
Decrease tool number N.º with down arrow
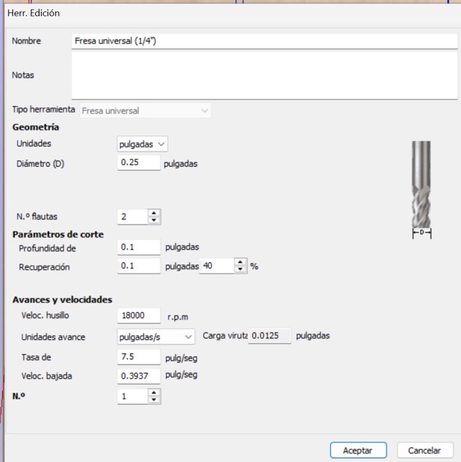154,400
